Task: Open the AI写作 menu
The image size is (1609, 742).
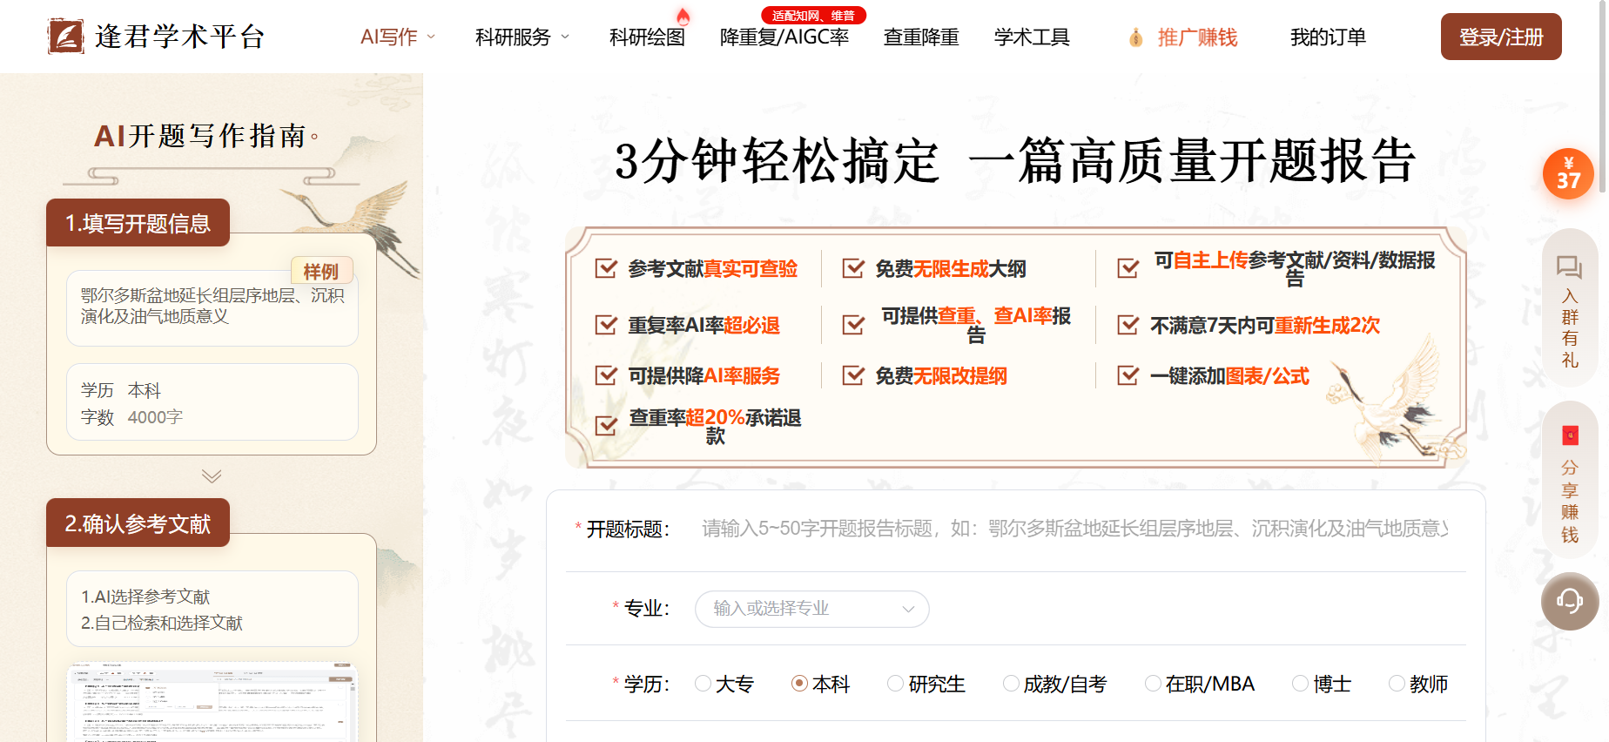Action: [x=389, y=37]
